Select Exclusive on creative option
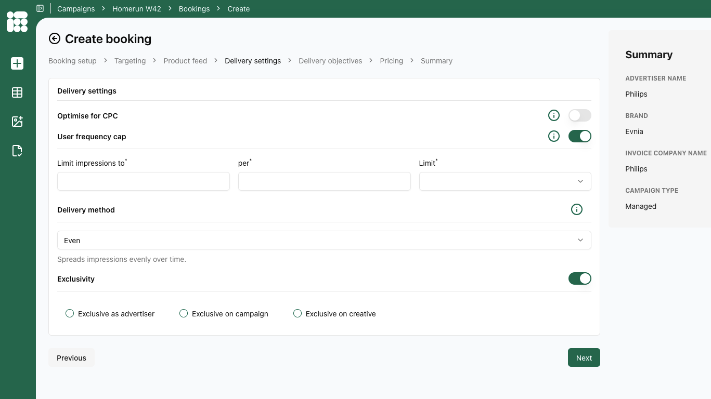711x399 pixels. (298, 313)
